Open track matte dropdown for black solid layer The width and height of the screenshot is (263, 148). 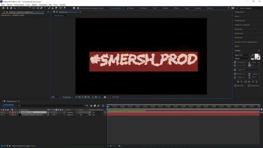point(83,115)
